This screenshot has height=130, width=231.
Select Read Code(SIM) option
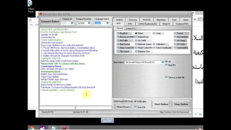(x=144, y=48)
